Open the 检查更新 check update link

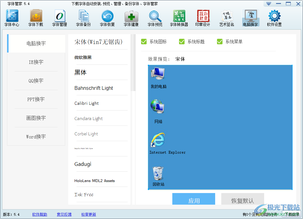click(x=88, y=214)
